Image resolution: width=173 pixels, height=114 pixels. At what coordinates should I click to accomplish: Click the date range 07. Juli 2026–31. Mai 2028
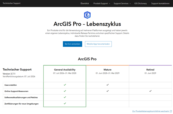tap(65, 73)
